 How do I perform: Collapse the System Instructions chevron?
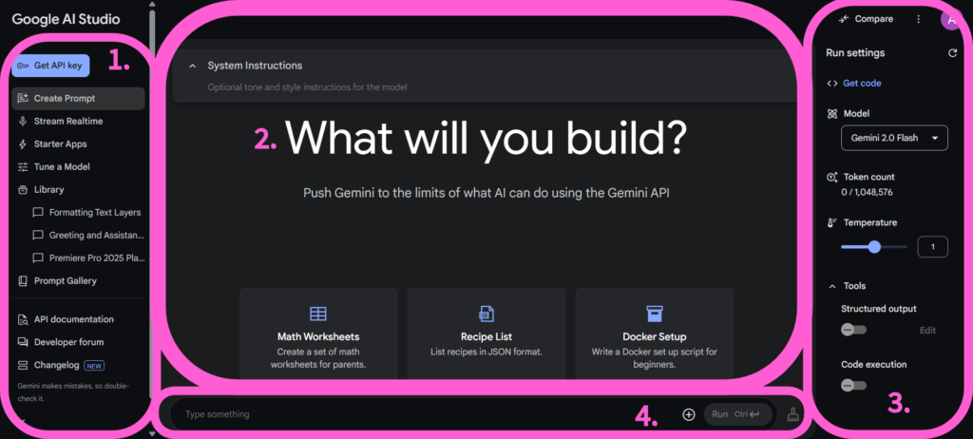click(x=192, y=66)
